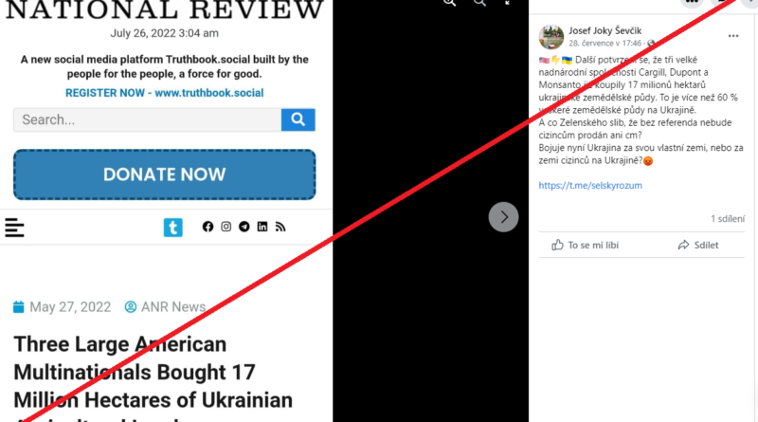The width and height of the screenshot is (758, 422).
Task: Open the hamburger menu icon
Action: coord(14,228)
